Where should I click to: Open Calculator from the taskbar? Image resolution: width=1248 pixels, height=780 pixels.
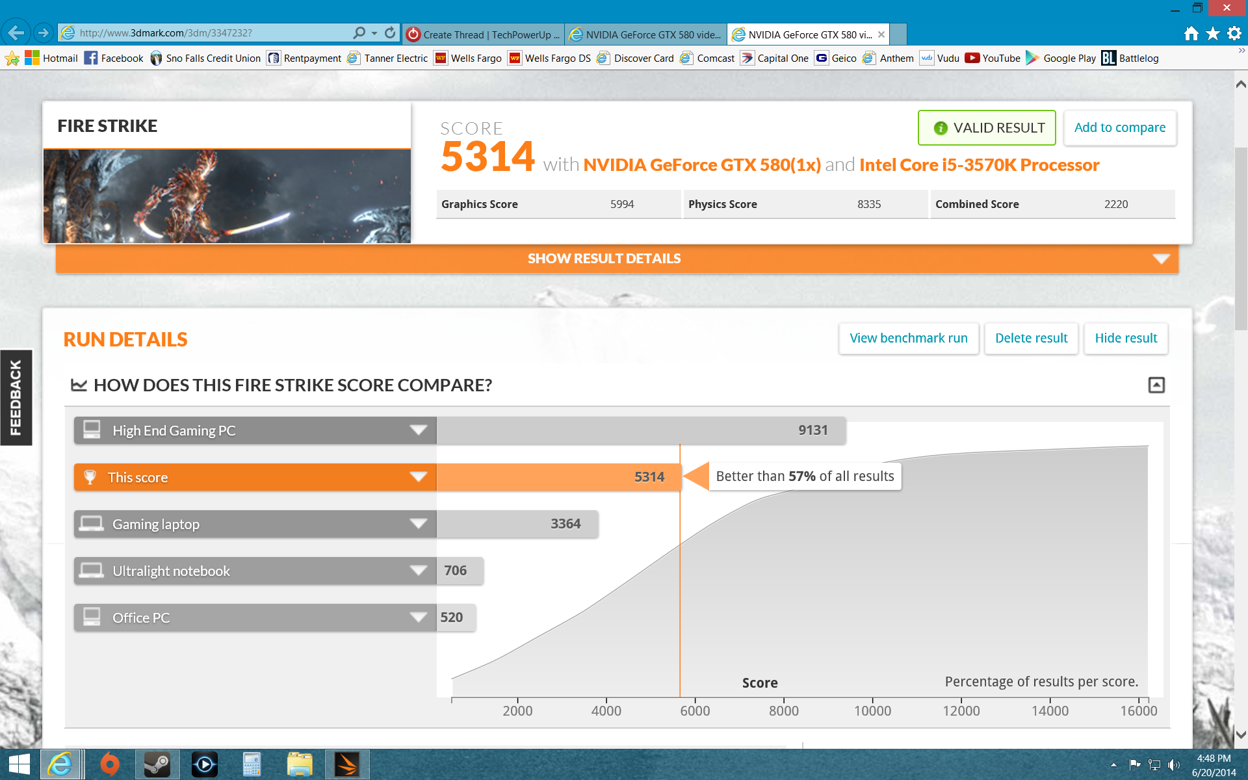coord(252,764)
